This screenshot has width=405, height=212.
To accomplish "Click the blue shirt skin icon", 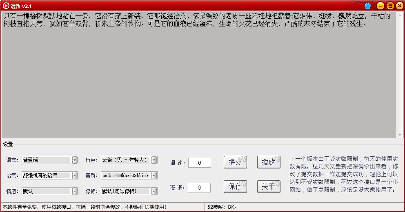I will pos(367,6).
